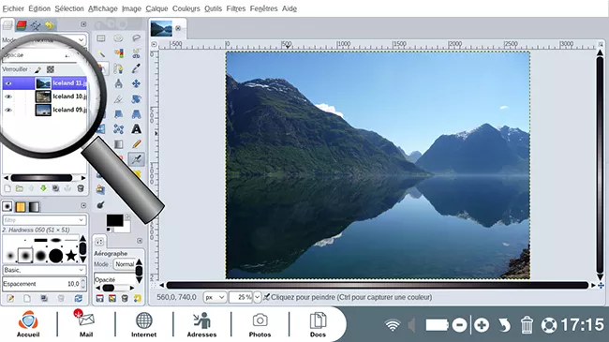Select the Airbrush tool in toolbox

click(137, 159)
